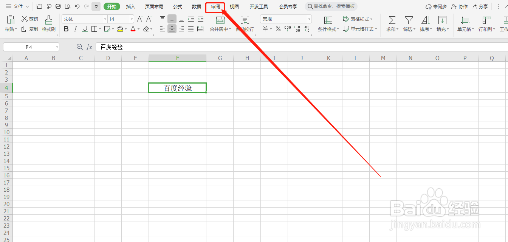Cut selection with the scissors icon
508x242 pixels.
(25, 19)
